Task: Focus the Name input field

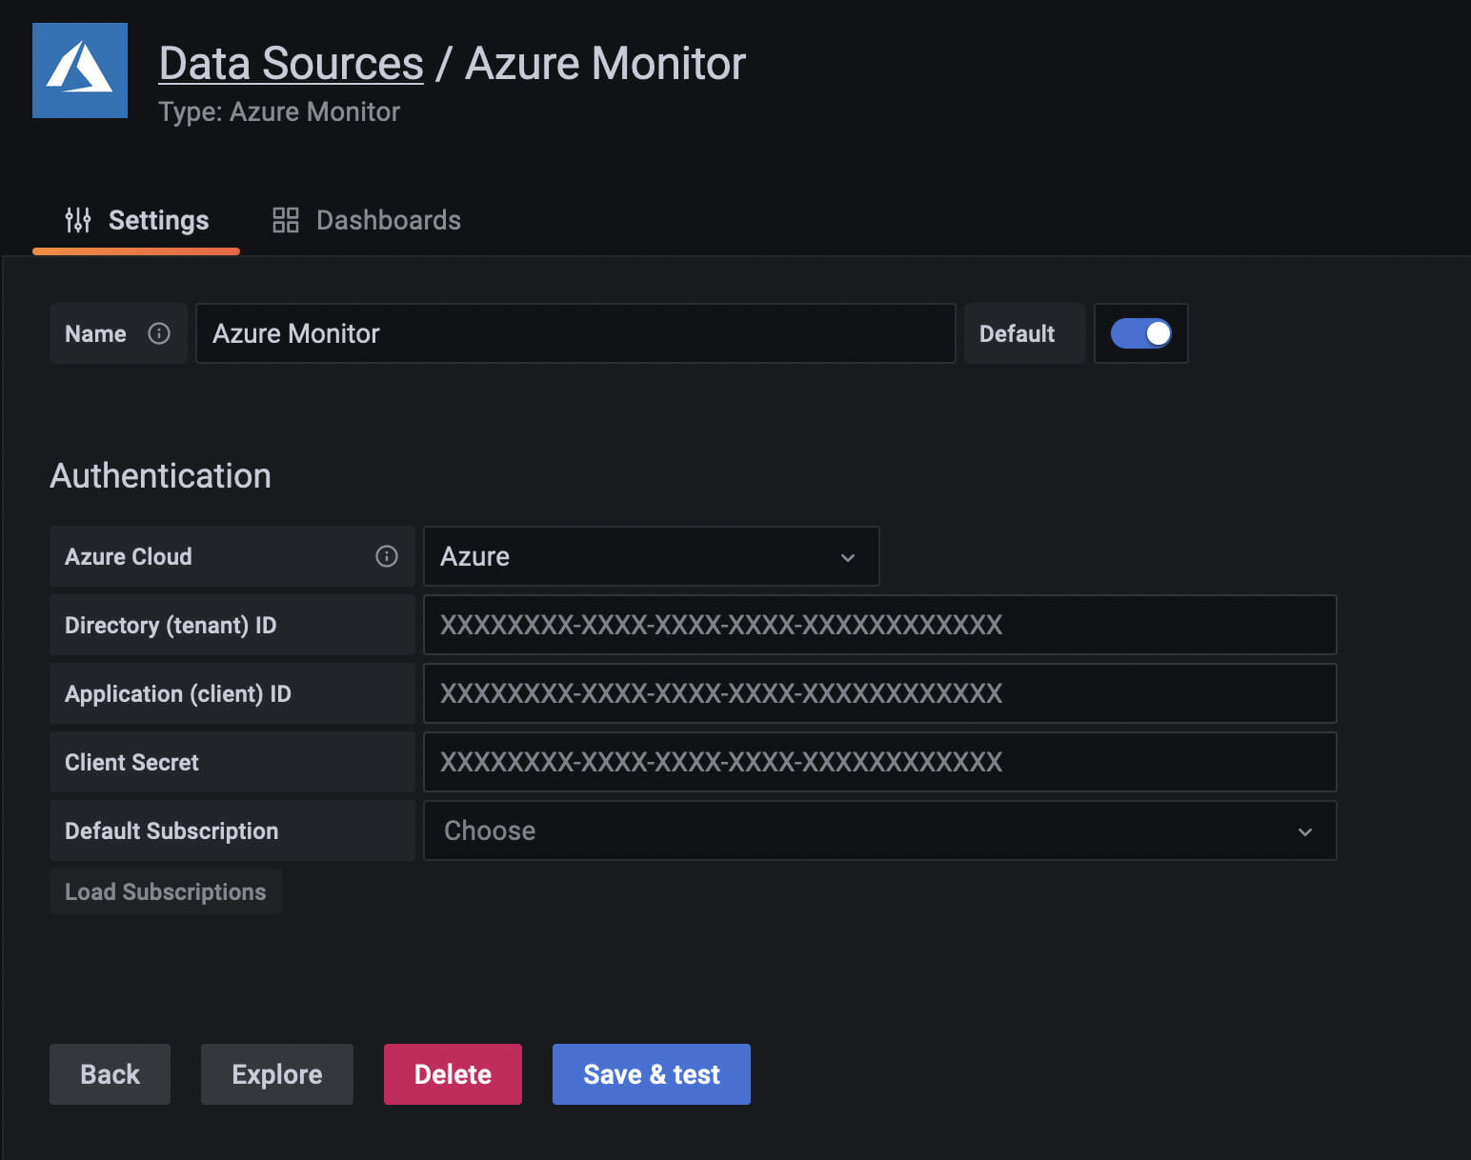Action: [x=575, y=333]
